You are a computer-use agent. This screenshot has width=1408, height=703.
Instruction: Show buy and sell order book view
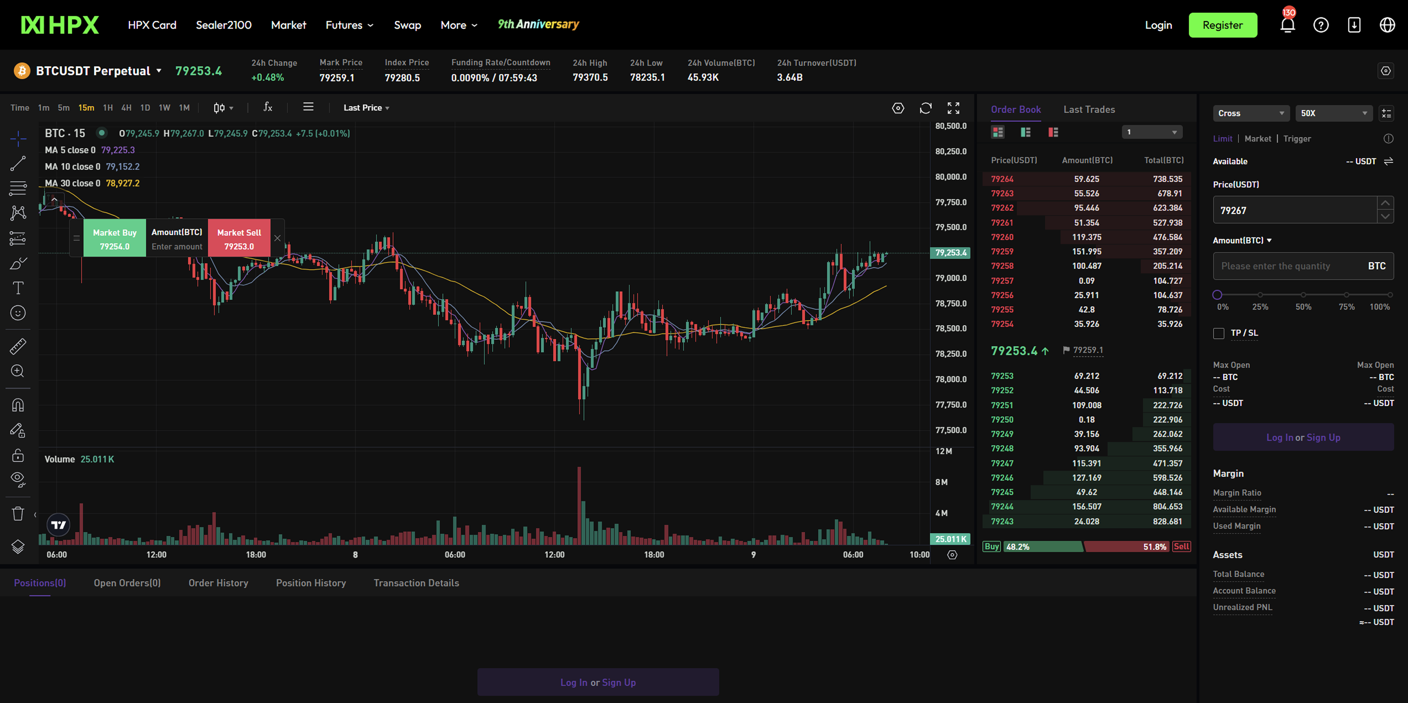coord(997,132)
